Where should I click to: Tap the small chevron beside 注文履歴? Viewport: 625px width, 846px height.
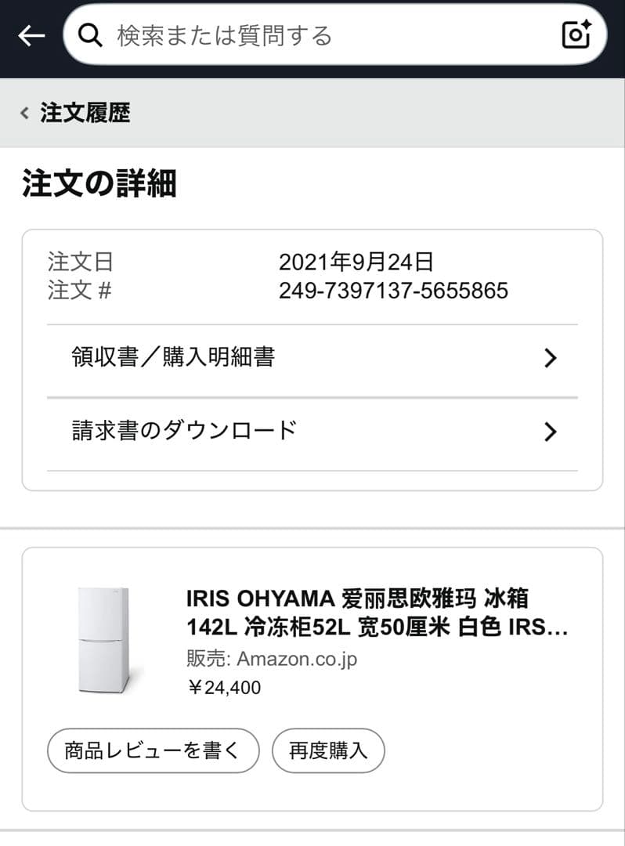pos(24,114)
